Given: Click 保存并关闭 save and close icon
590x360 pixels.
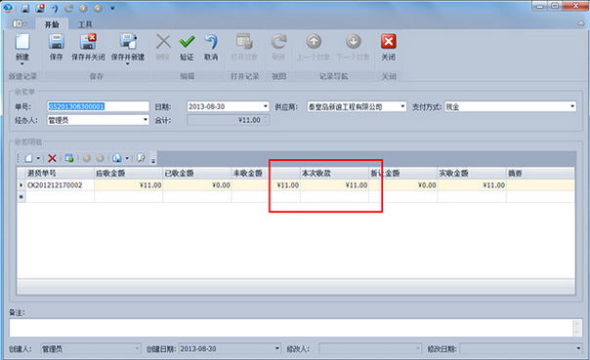Looking at the screenshot, I should (x=88, y=42).
